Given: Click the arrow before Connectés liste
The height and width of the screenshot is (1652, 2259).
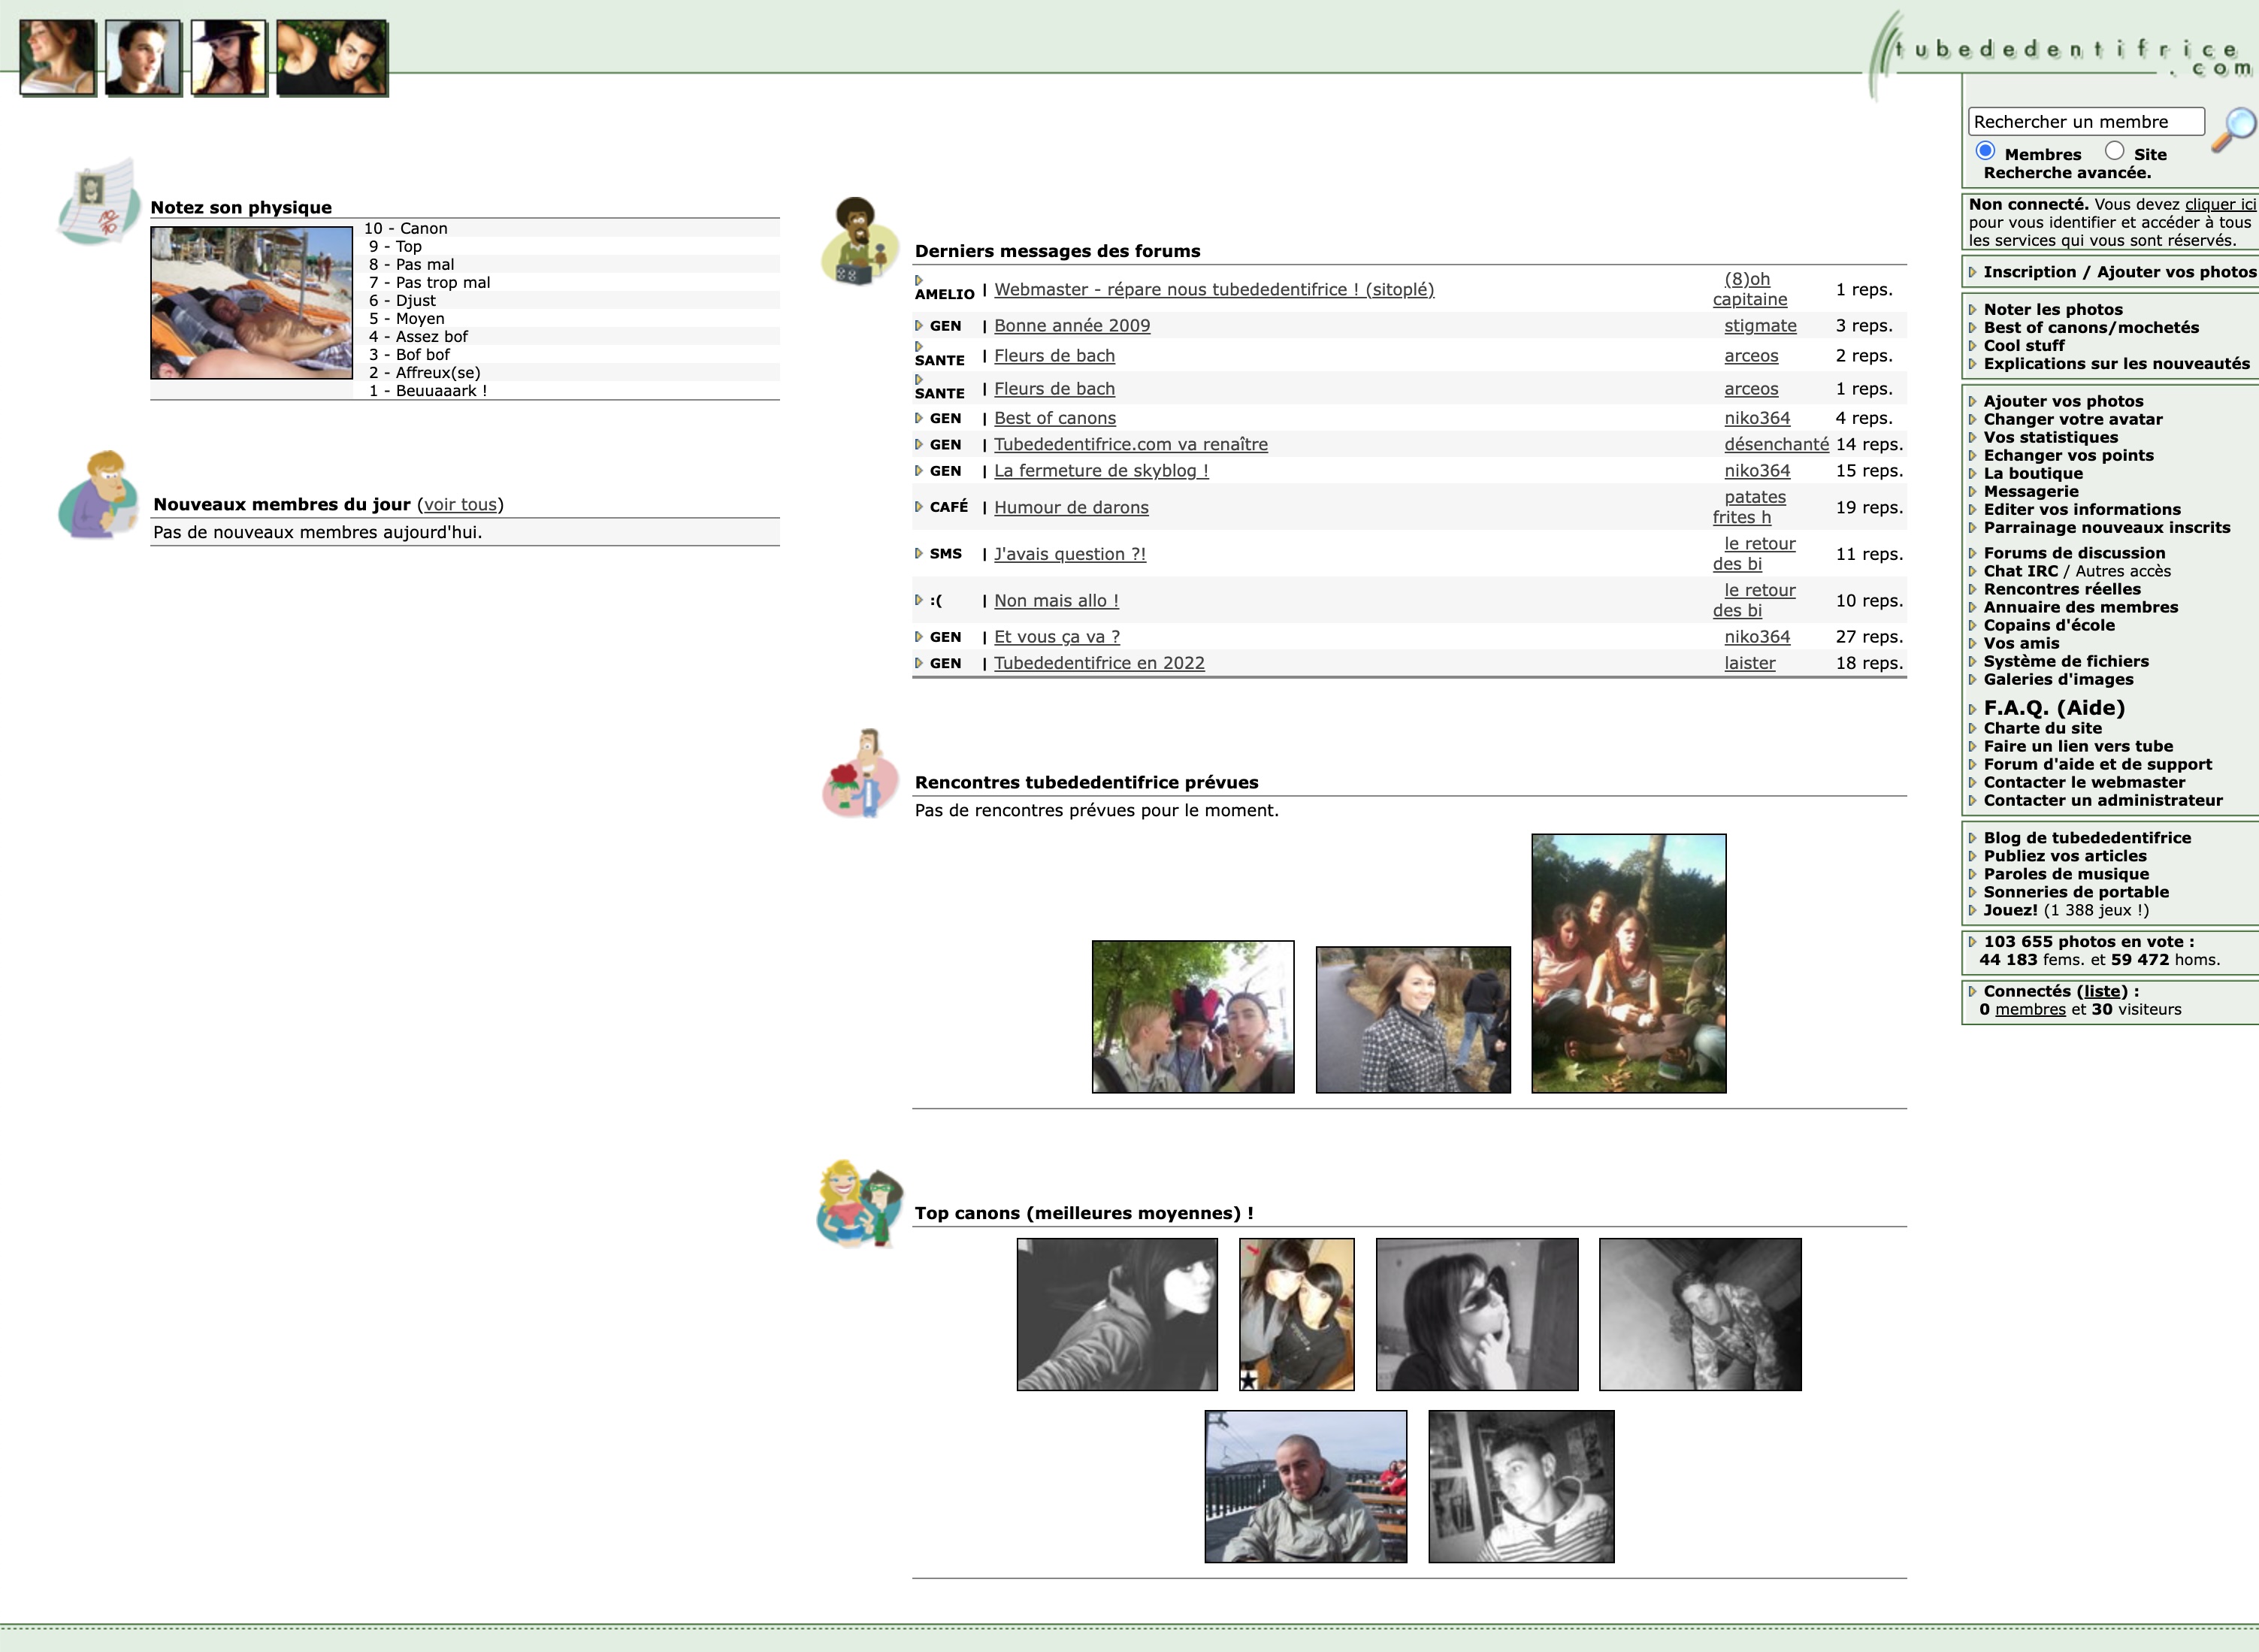Looking at the screenshot, I should click(x=1973, y=992).
